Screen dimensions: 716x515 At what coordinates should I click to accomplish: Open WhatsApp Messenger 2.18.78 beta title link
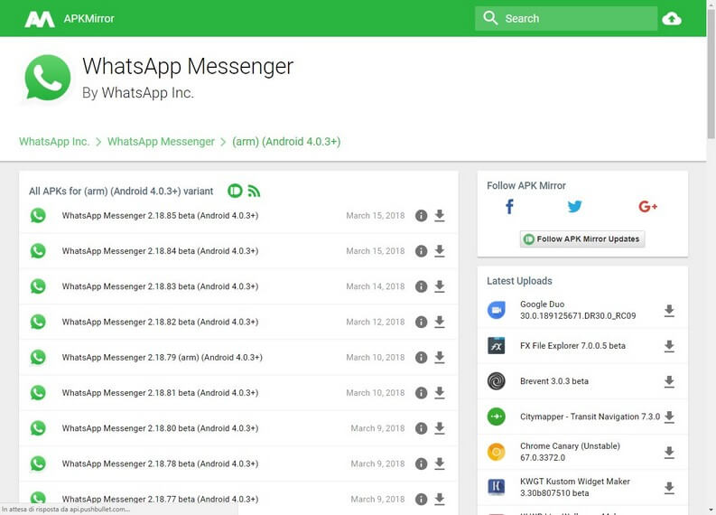pyautogui.click(x=161, y=463)
